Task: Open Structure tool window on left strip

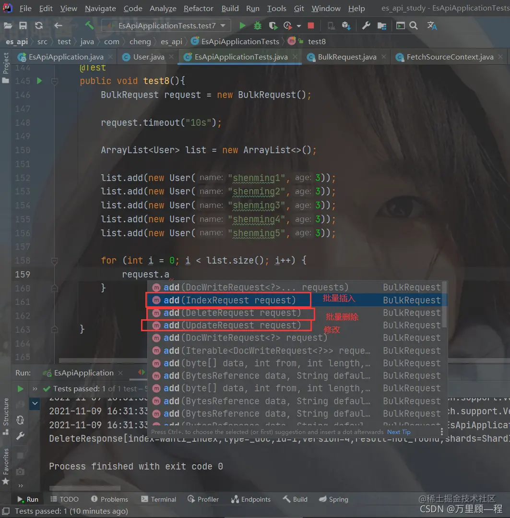Action: [x=6, y=416]
